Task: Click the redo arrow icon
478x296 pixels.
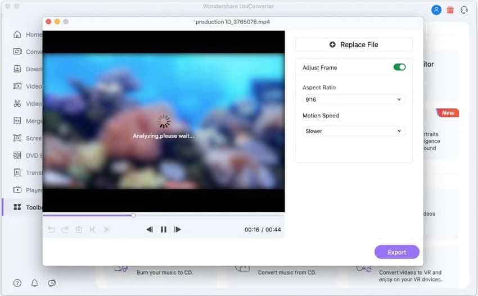Action: (x=65, y=230)
